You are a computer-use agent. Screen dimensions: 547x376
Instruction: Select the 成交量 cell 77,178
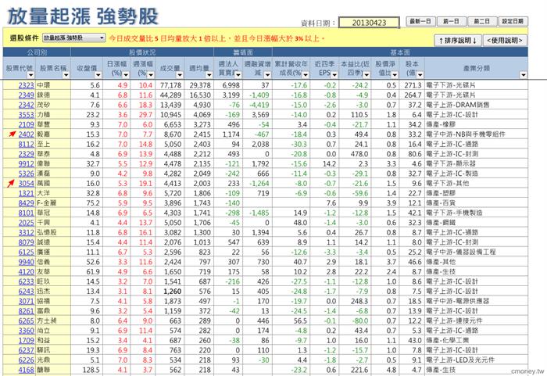click(171, 85)
